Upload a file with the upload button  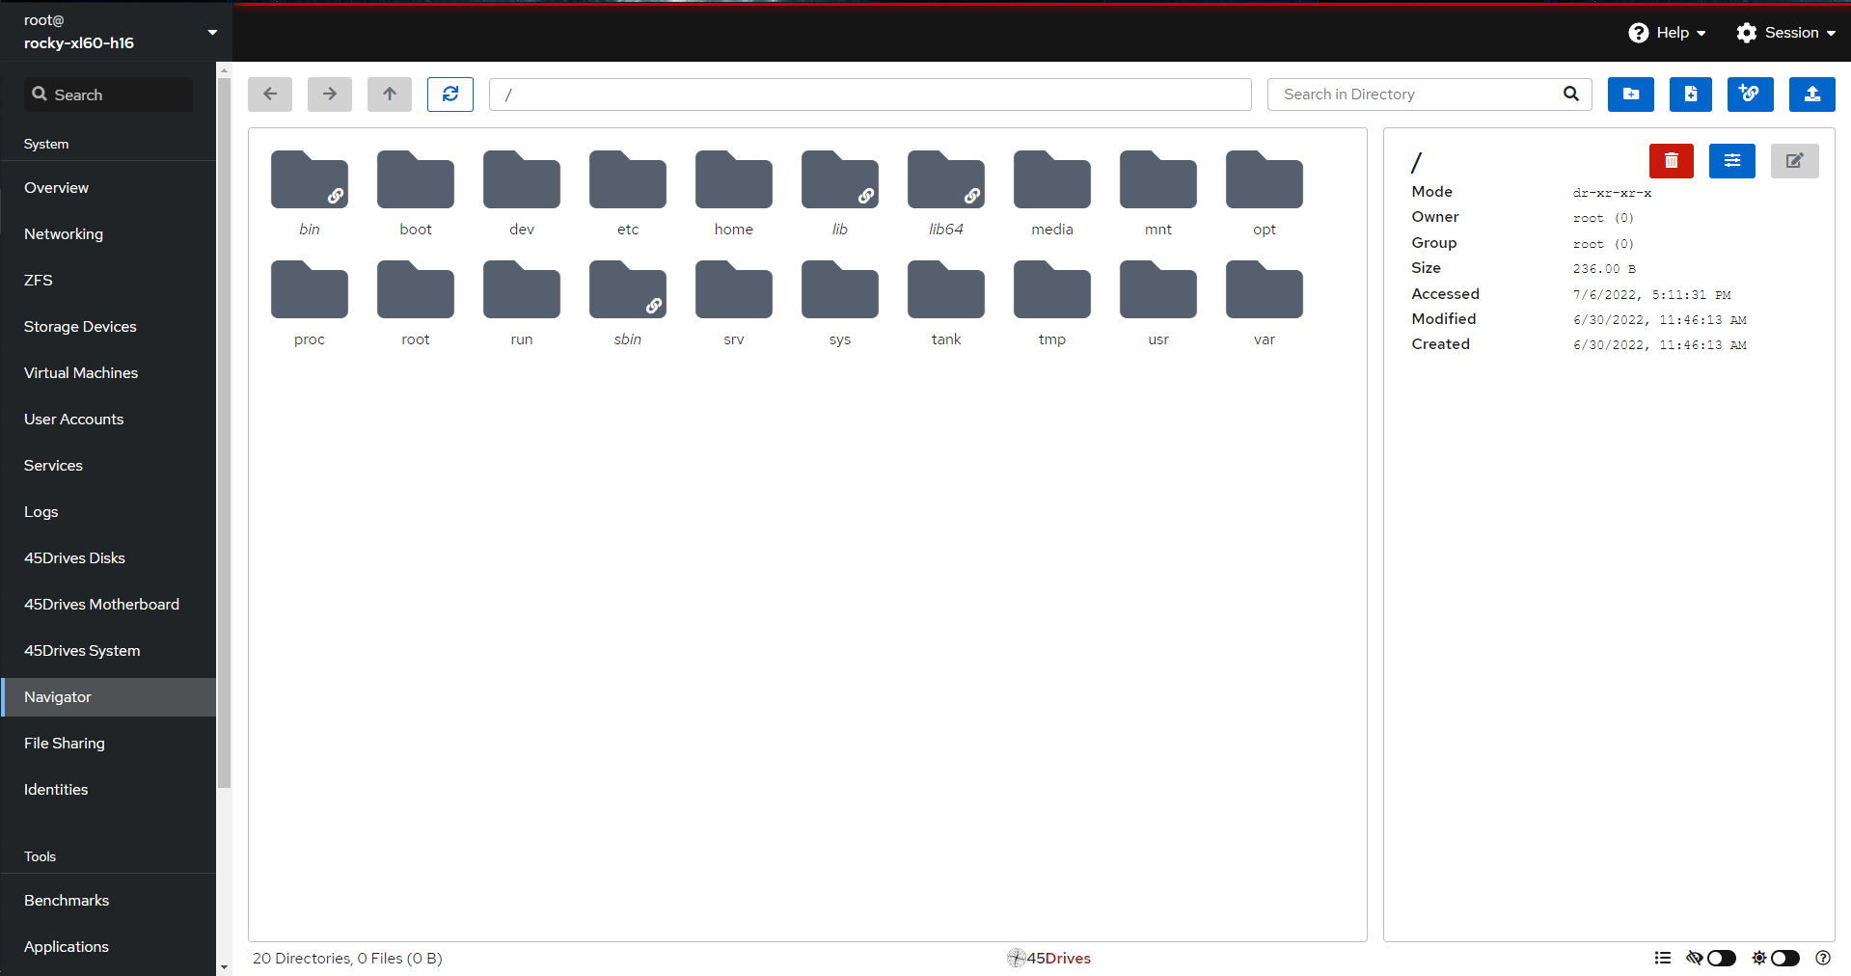pos(1812,95)
